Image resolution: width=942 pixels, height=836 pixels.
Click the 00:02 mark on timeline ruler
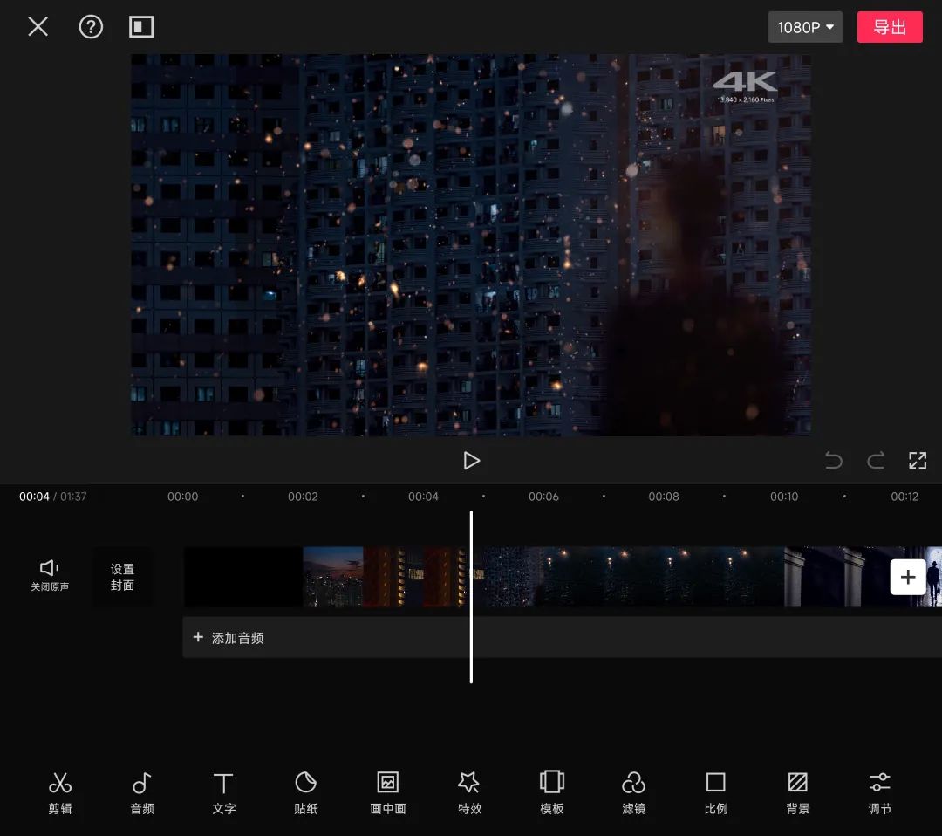[303, 497]
